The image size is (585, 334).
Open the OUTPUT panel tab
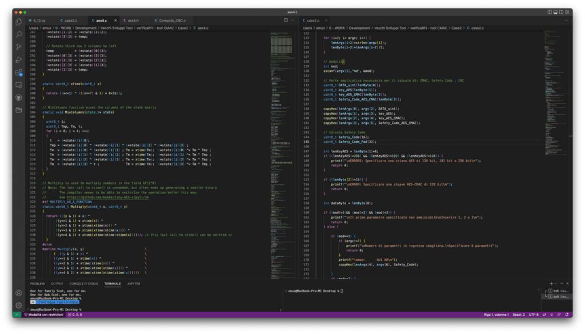(57, 284)
